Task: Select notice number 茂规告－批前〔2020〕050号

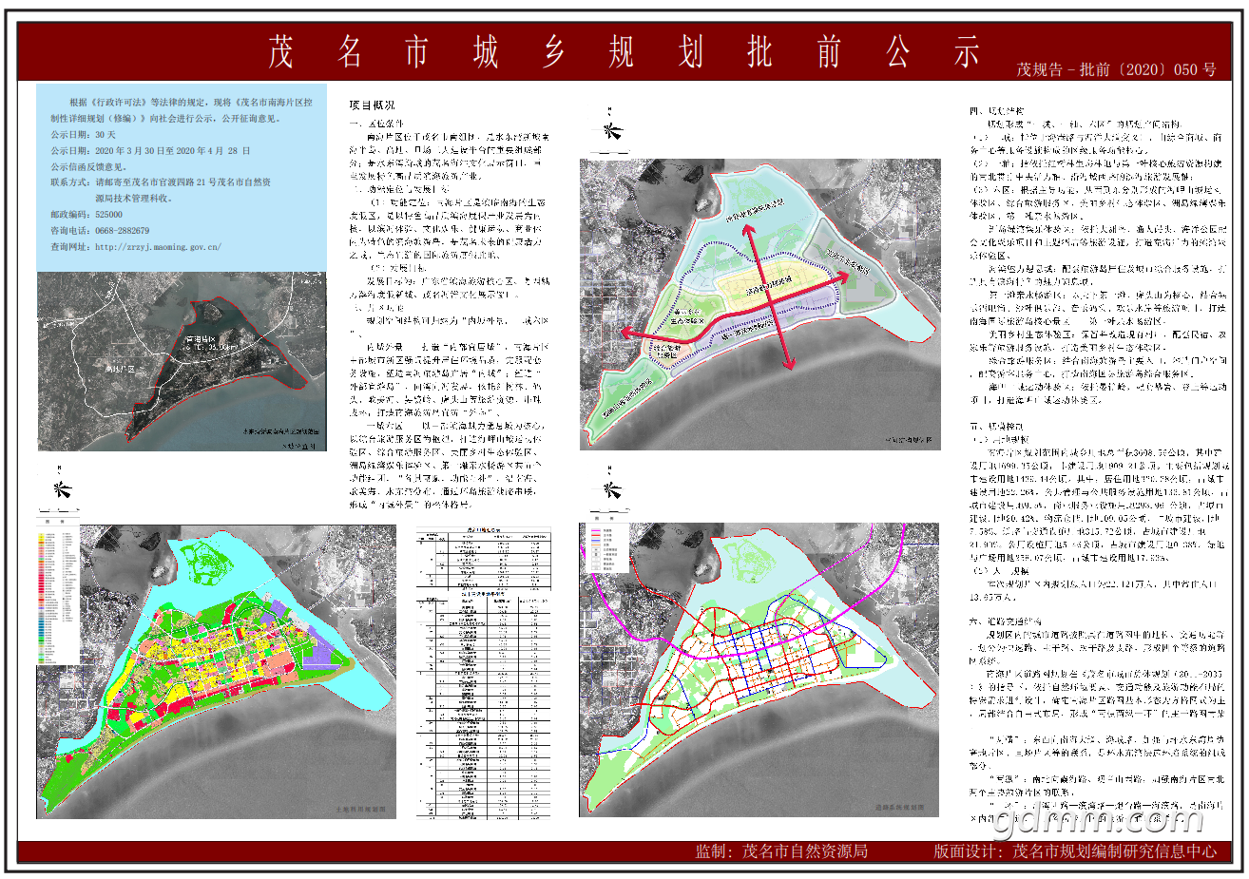Action: click(1117, 69)
